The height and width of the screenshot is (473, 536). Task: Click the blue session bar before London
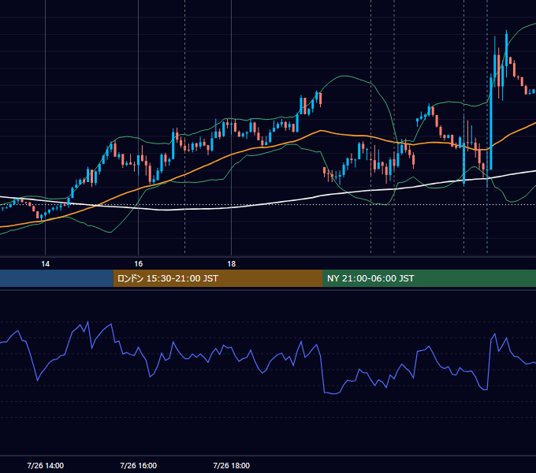(57, 278)
